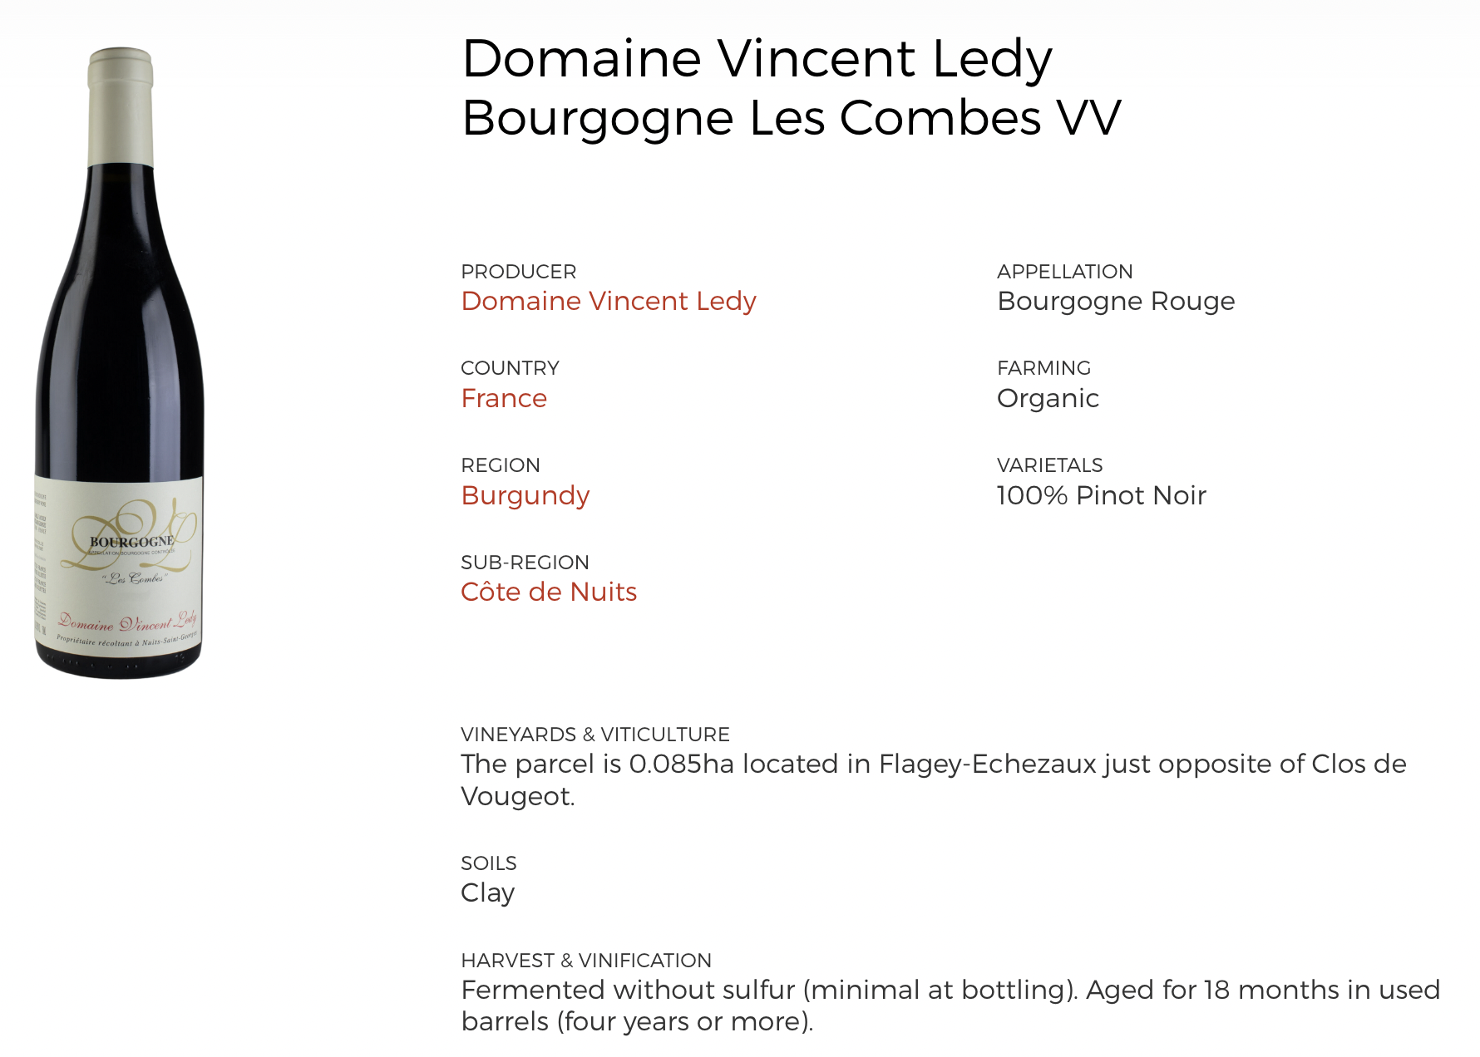
Task: Click the Vineyards & Viticulture heading
Action: (x=595, y=735)
